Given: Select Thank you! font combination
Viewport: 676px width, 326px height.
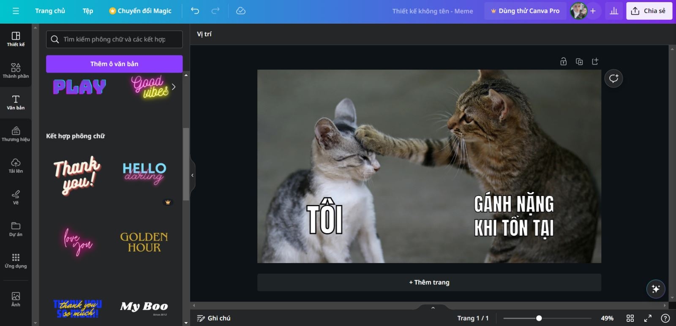Looking at the screenshot, I should coord(77,175).
